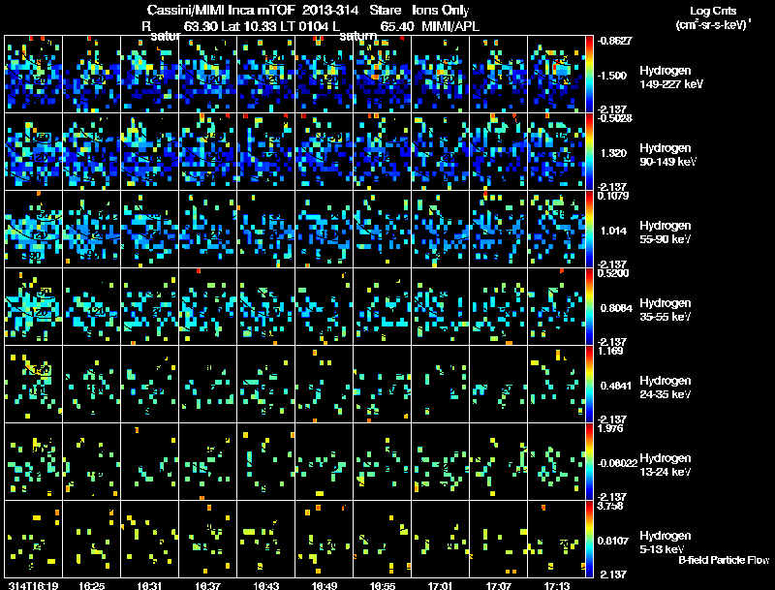Screen dimensions: 775x590
Task: Click the 16:55 time axis label
Action: 383,585
